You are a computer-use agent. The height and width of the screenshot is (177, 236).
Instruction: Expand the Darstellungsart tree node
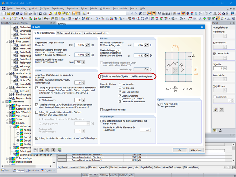(7, 162)
